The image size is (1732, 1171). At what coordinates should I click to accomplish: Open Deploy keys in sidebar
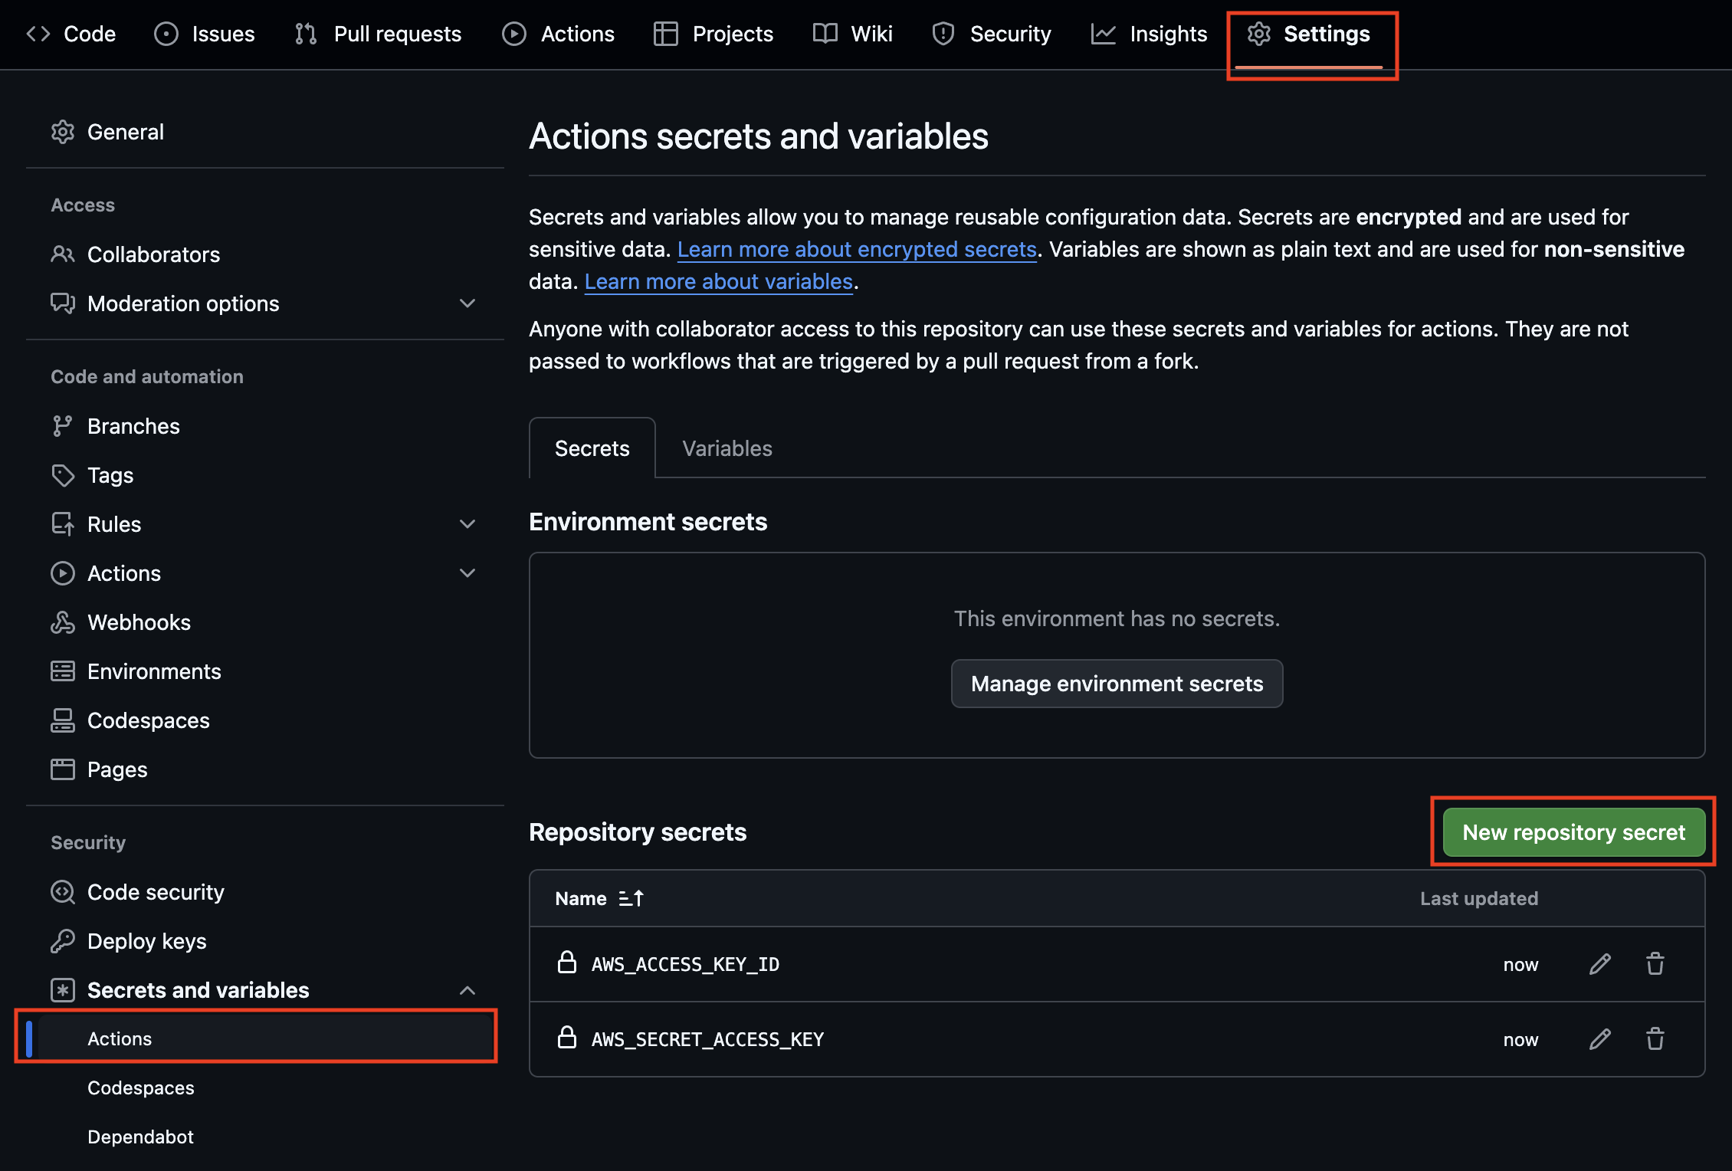pos(146,941)
